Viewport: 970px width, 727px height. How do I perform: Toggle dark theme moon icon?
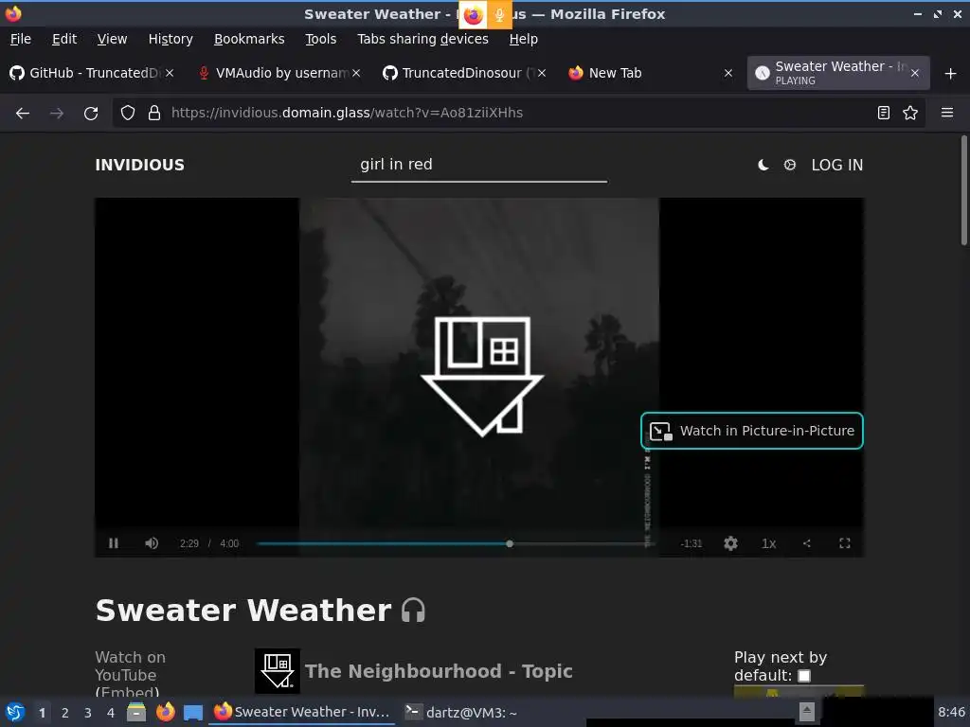pos(763,165)
